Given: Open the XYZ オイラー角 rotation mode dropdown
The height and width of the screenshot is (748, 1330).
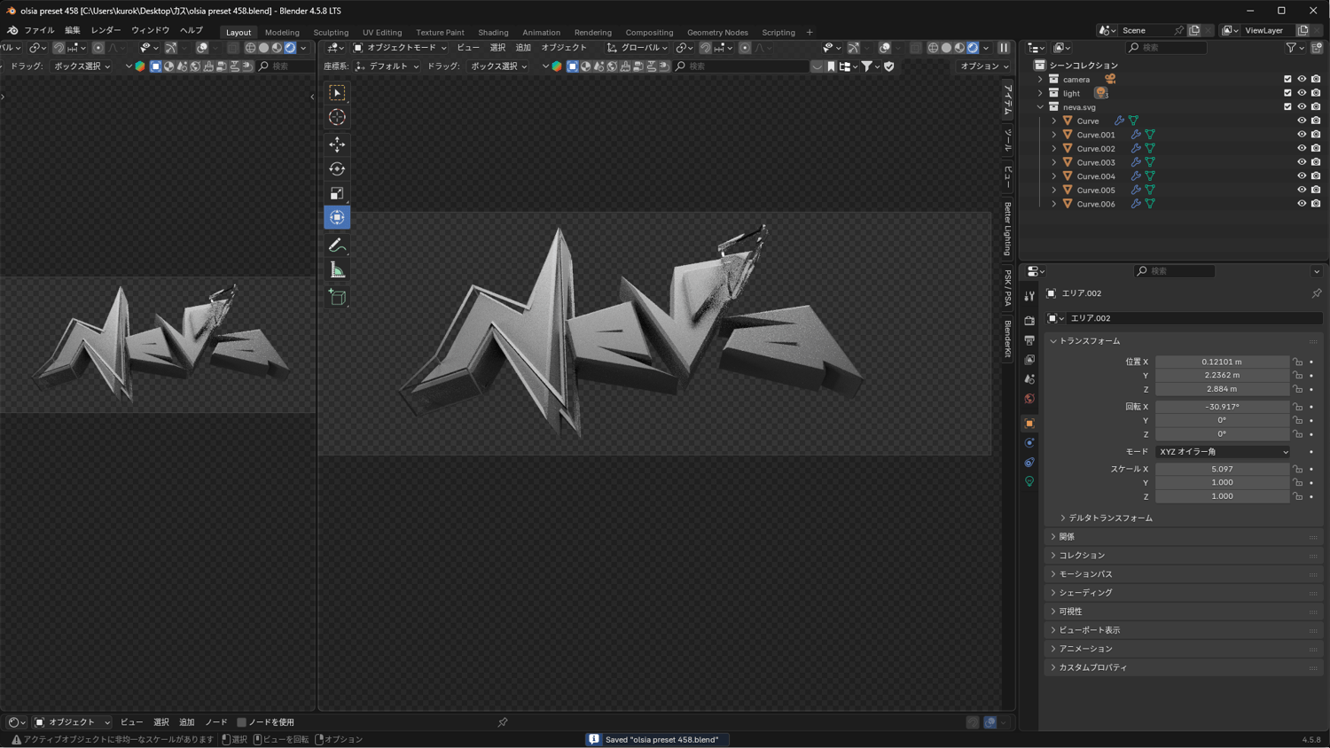Looking at the screenshot, I should (1223, 452).
